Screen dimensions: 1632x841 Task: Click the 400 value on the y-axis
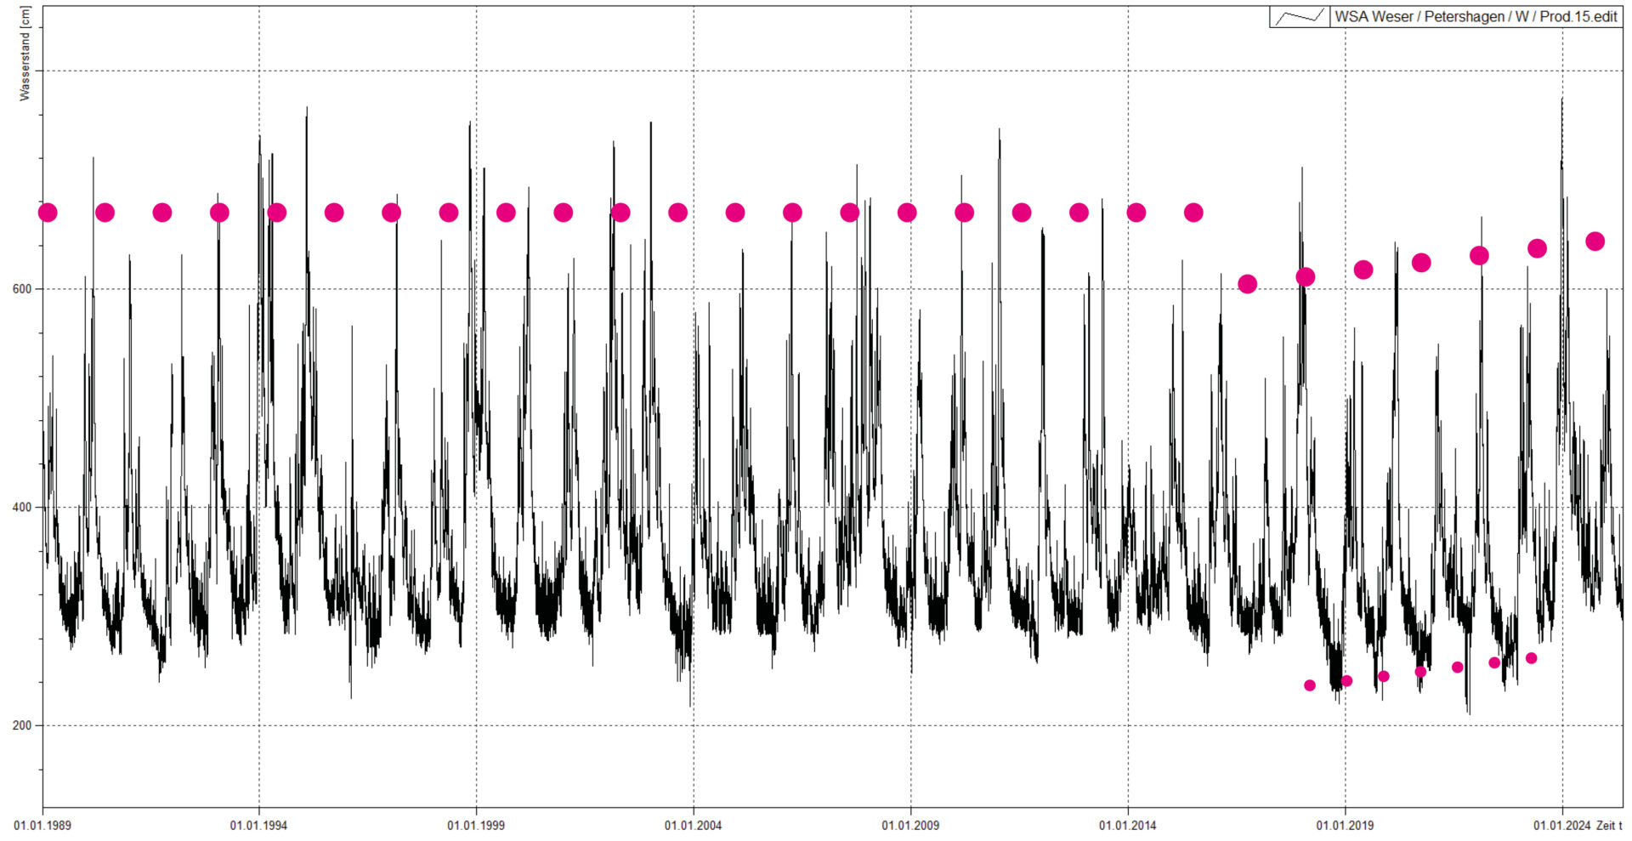tap(21, 508)
